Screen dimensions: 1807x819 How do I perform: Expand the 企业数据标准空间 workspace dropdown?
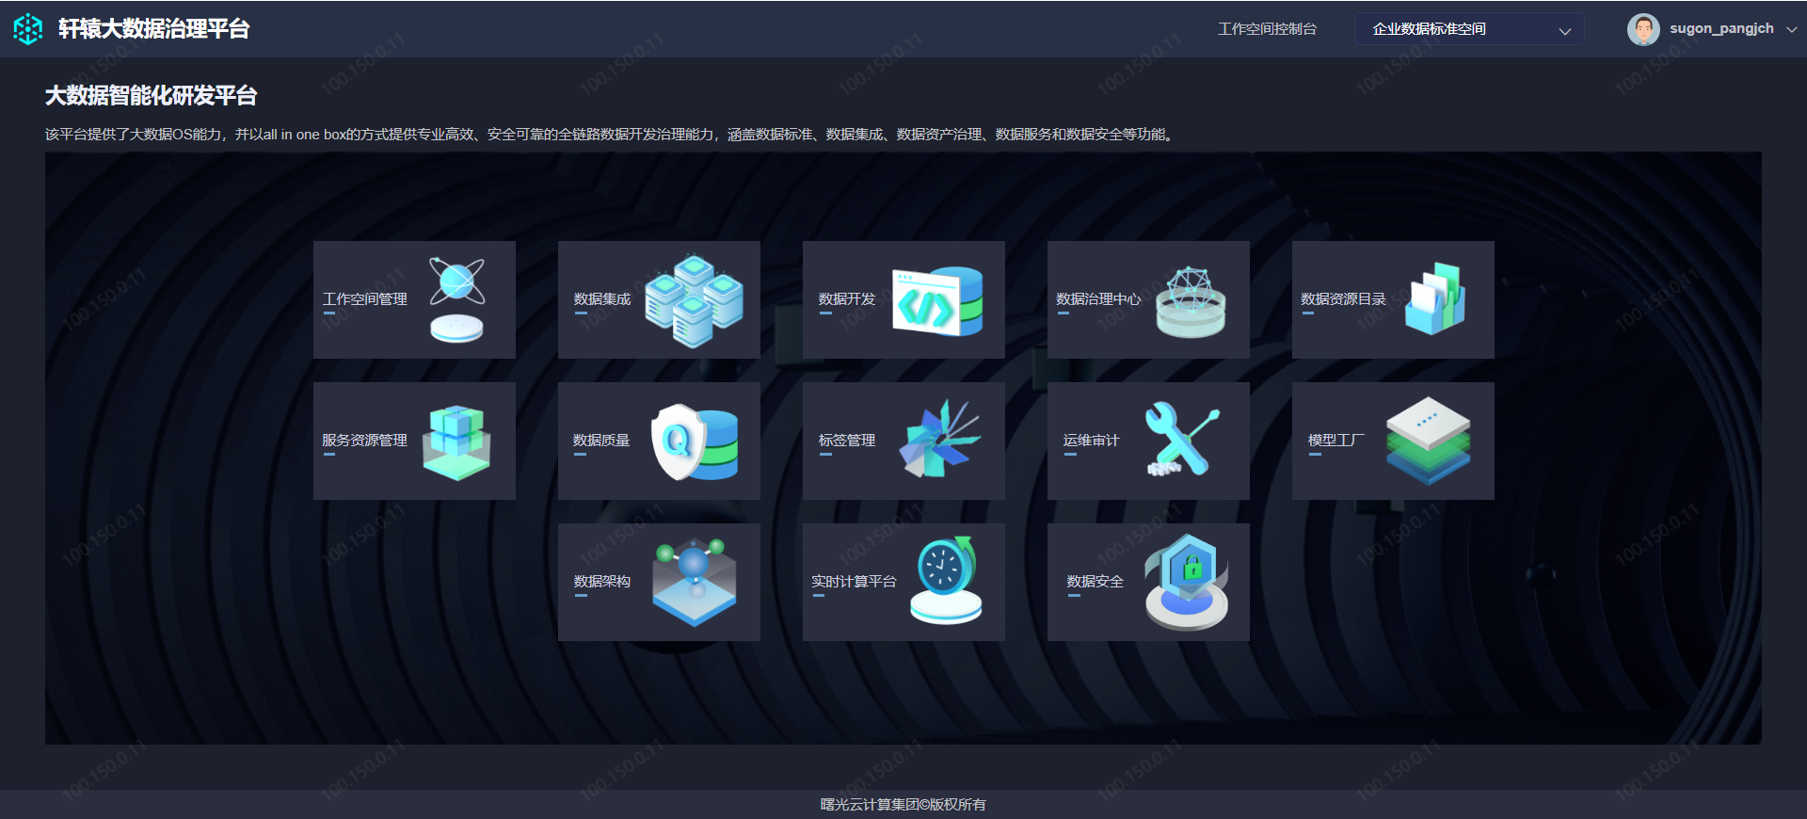tap(1468, 29)
